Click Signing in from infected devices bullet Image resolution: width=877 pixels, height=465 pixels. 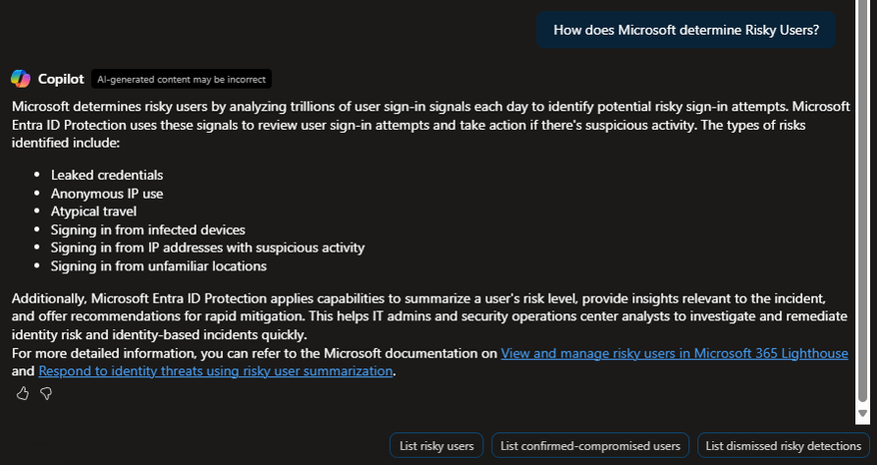(x=148, y=230)
